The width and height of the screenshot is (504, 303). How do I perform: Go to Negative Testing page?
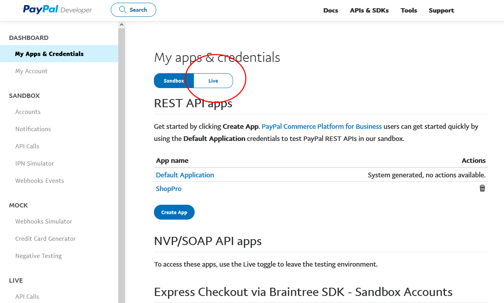[38, 256]
